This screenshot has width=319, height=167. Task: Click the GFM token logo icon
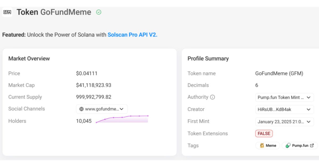click(x=7, y=12)
